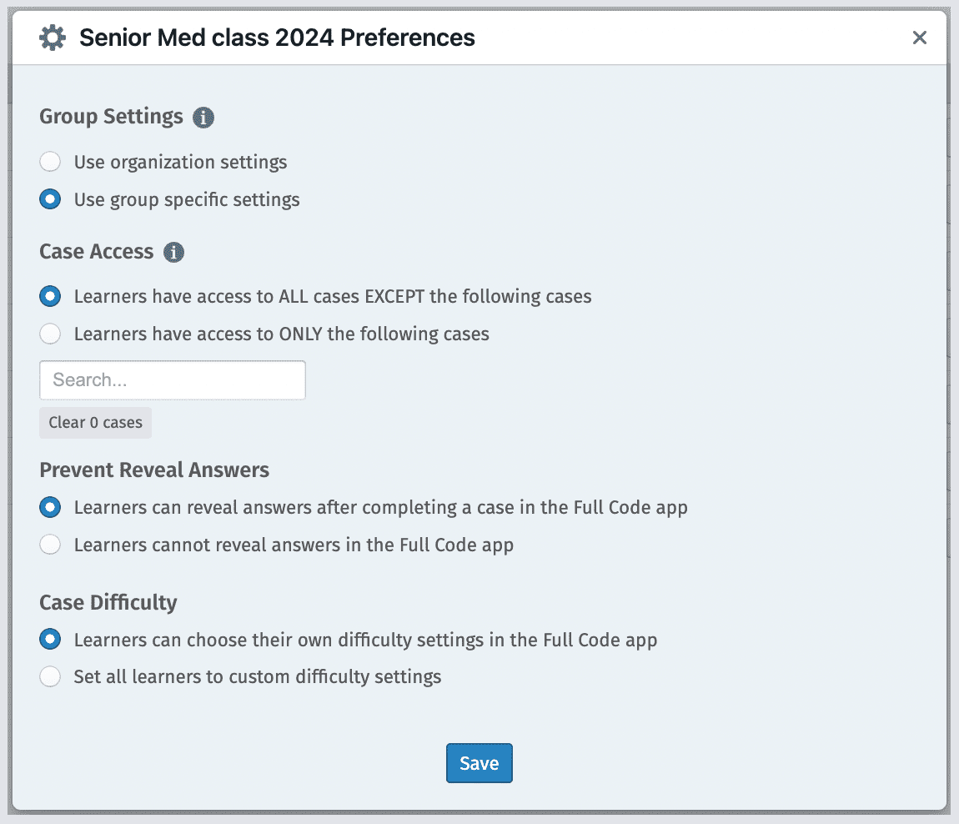Open the Group Settings info icon
The image size is (959, 824).
[x=203, y=118]
